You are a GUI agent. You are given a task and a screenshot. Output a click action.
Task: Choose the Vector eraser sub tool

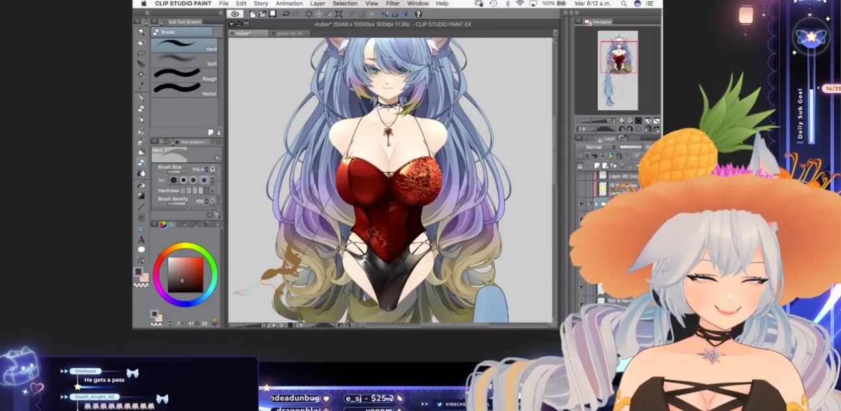coord(185,90)
